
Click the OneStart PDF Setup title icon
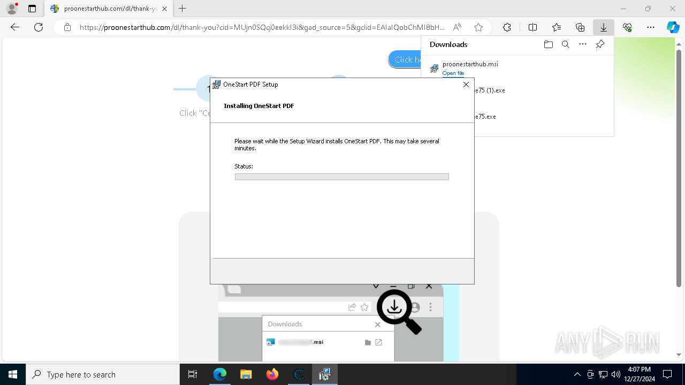point(216,84)
